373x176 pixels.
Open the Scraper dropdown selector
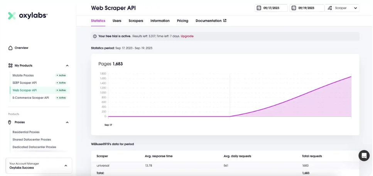(x=342, y=8)
